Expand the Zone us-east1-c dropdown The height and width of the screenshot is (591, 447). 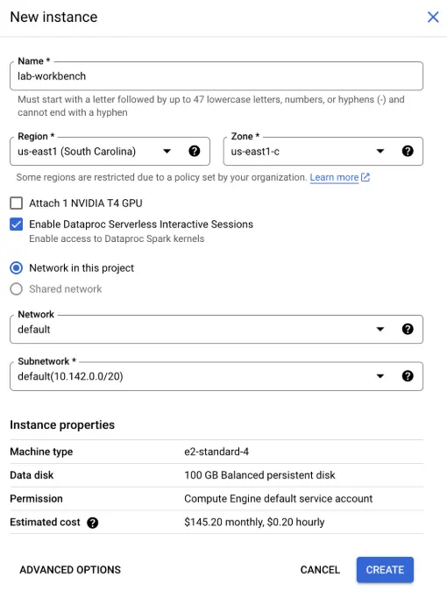380,151
